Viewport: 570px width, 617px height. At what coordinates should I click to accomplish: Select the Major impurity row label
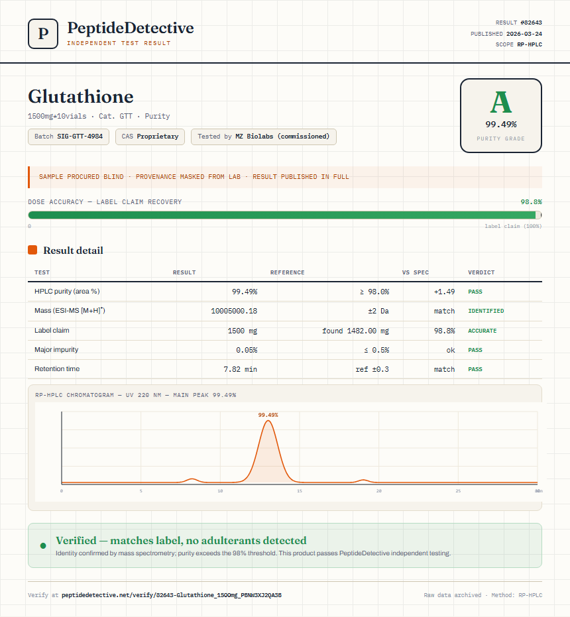pos(56,349)
